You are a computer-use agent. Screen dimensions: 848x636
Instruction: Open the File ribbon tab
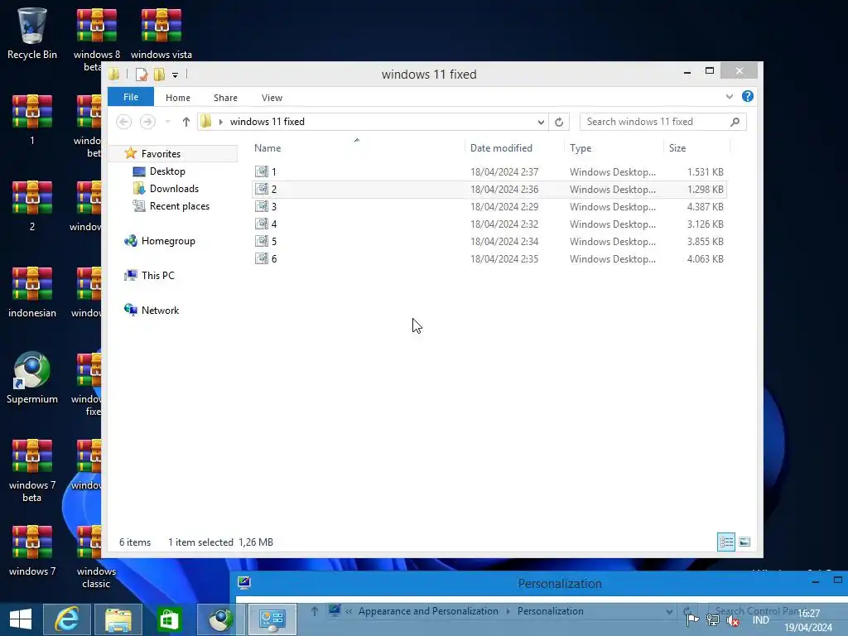pyautogui.click(x=131, y=97)
